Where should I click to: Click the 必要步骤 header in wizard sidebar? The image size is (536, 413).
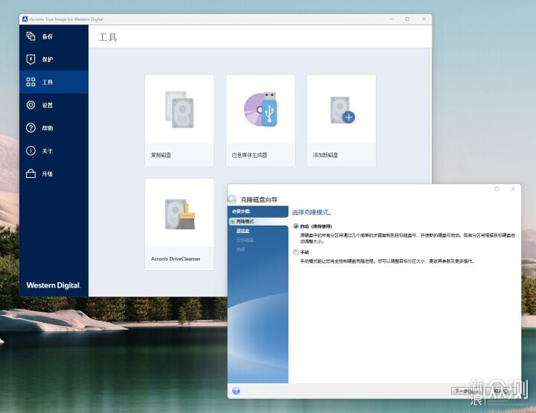241,211
